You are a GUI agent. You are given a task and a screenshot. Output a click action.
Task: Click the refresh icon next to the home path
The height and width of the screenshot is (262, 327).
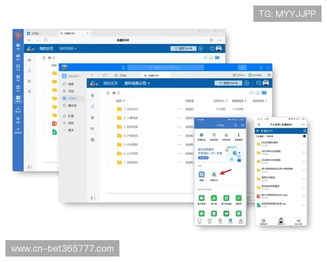click(x=108, y=93)
